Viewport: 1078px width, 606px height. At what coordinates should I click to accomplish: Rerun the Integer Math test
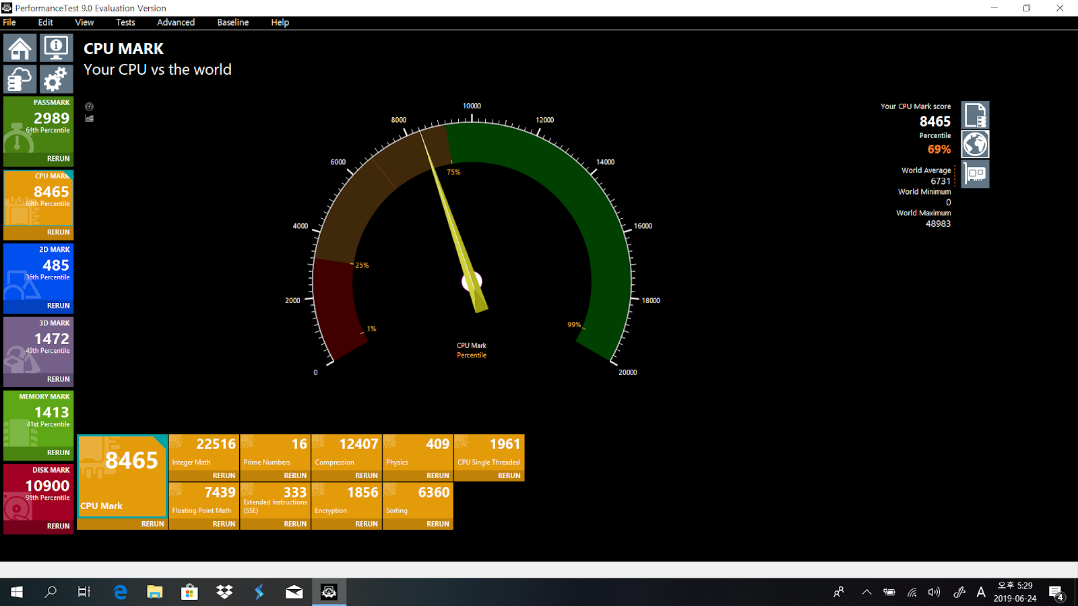click(224, 475)
